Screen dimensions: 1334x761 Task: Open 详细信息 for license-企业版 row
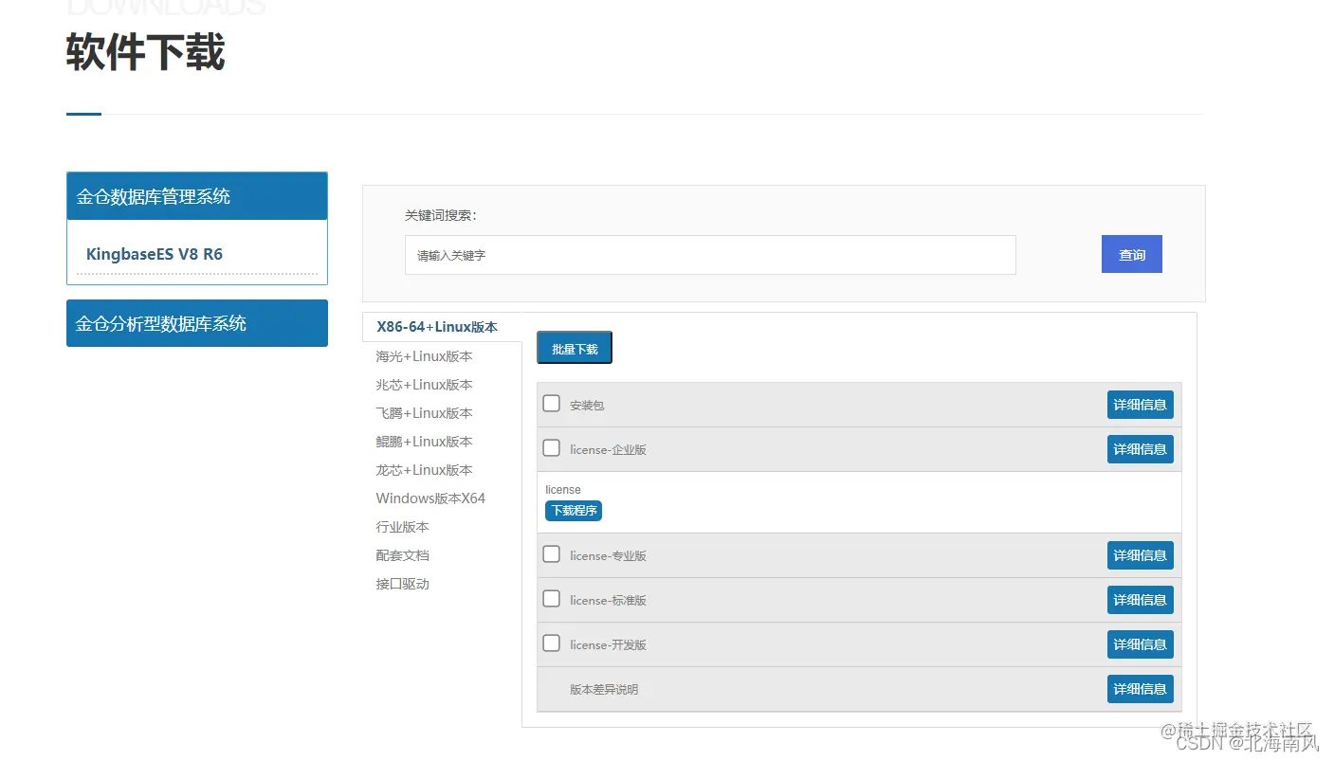tap(1140, 449)
